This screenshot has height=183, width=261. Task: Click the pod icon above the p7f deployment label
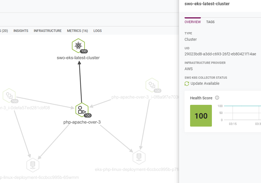coord(139,157)
